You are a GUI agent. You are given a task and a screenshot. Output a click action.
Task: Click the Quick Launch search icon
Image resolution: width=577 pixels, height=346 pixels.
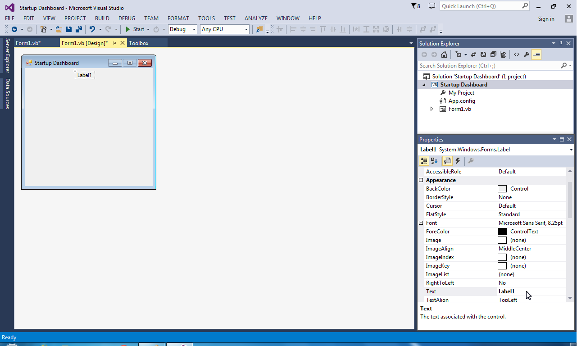[525, 6]
